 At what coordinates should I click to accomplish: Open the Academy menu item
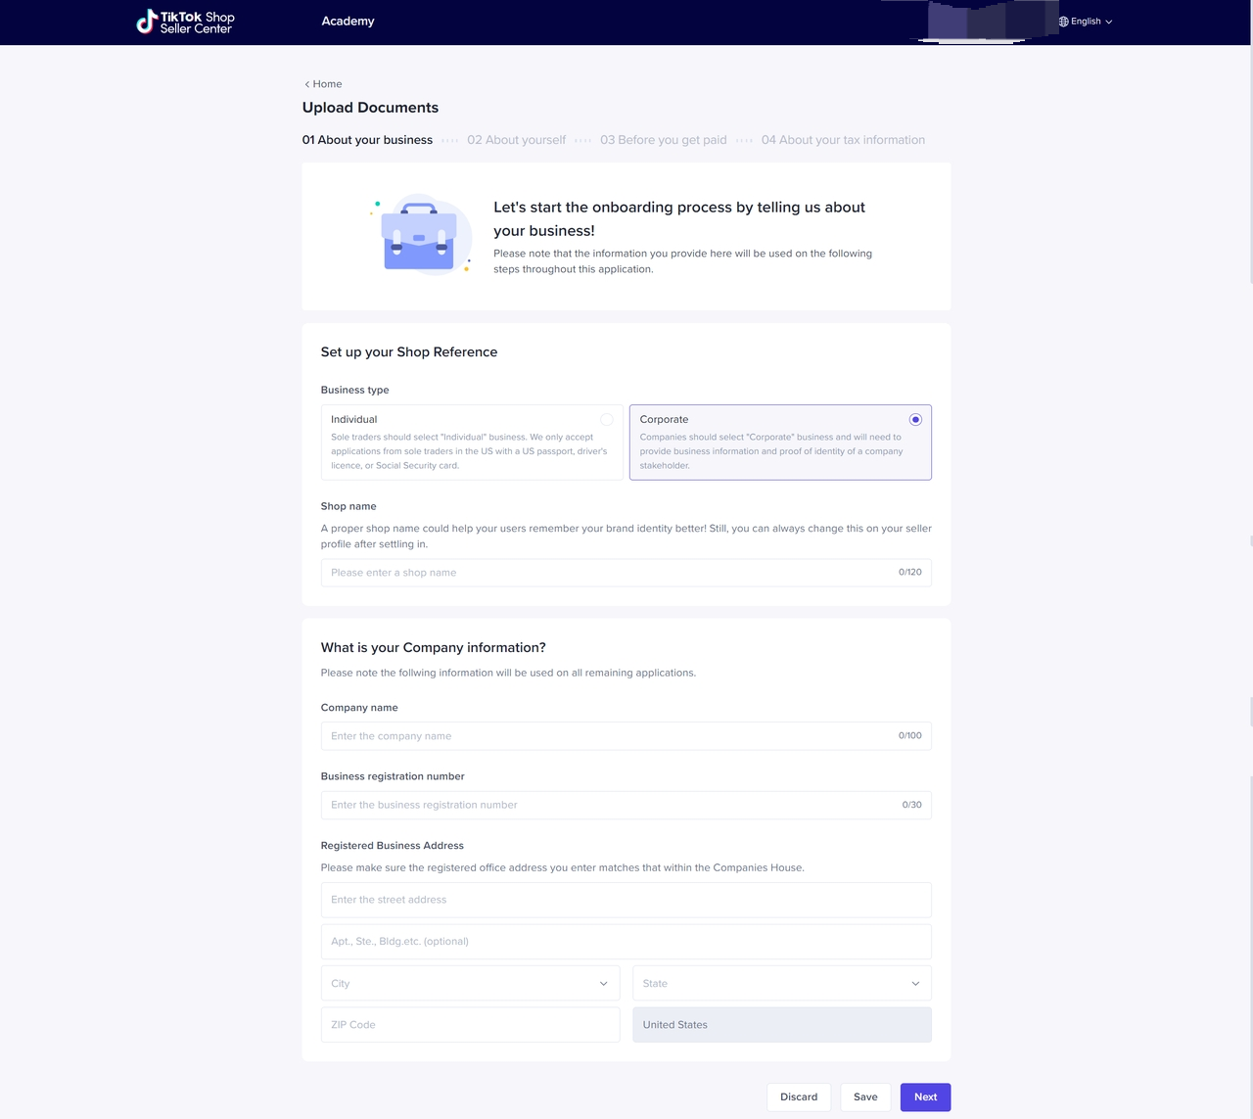point(348,22)
